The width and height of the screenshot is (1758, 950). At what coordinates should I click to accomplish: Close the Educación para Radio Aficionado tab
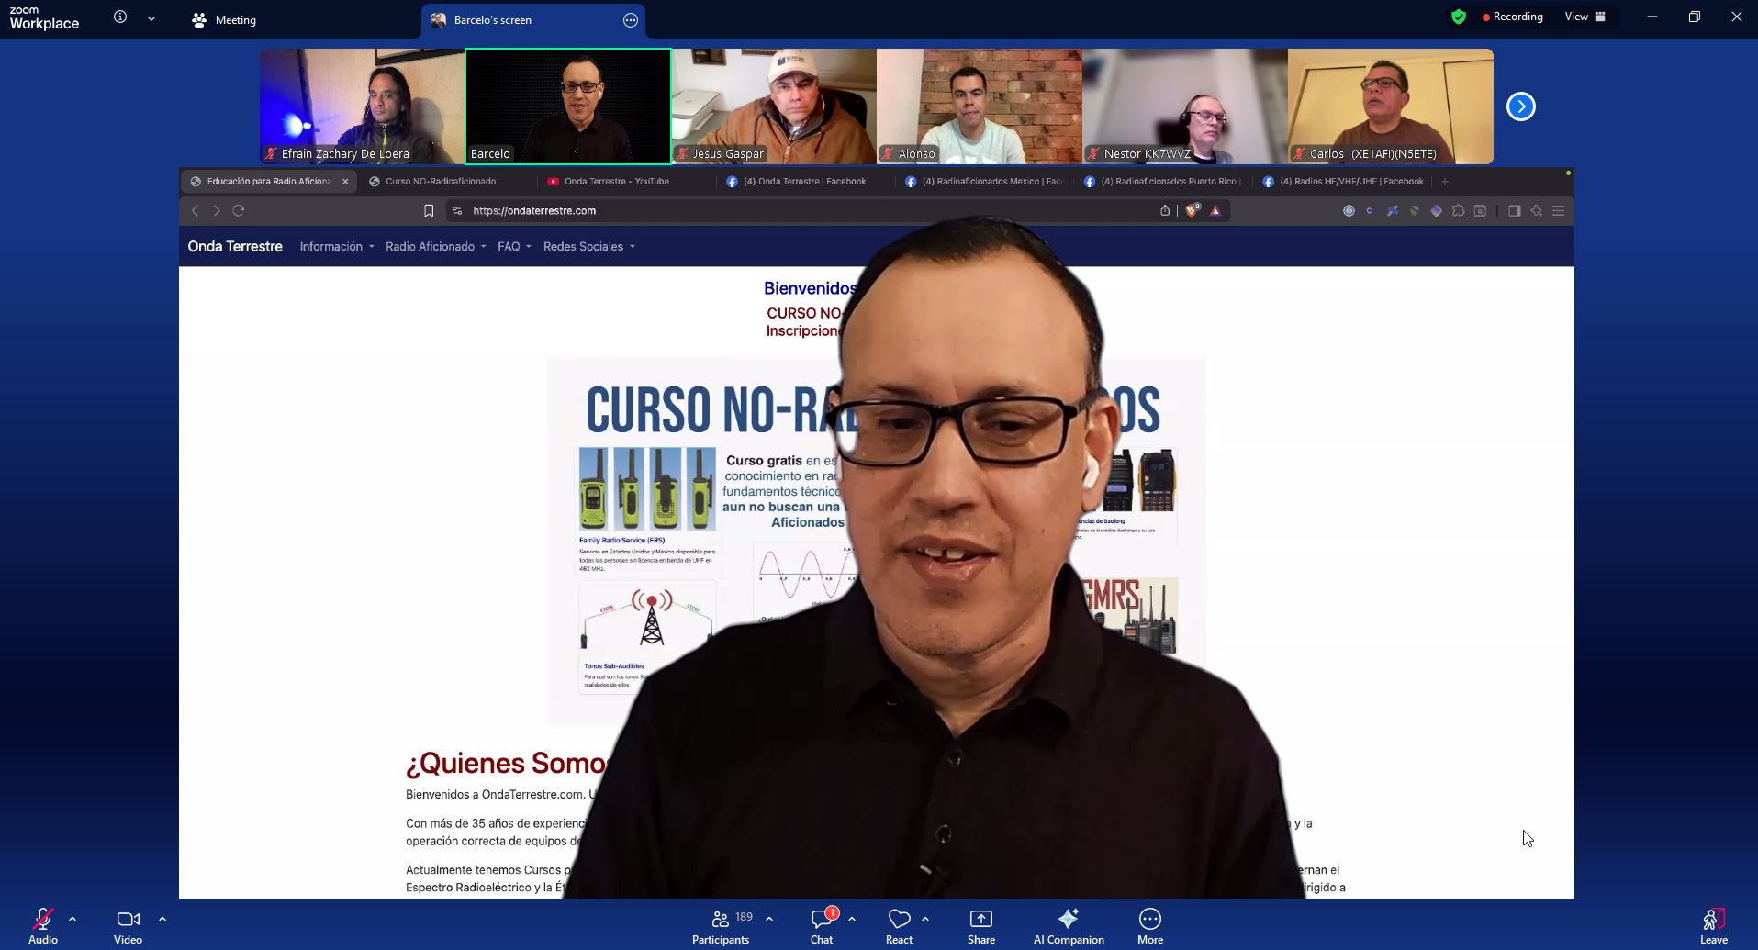point(345,182)
